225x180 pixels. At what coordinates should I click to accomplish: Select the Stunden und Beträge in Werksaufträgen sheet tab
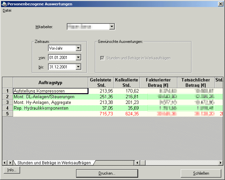click(x=54, y=163)
